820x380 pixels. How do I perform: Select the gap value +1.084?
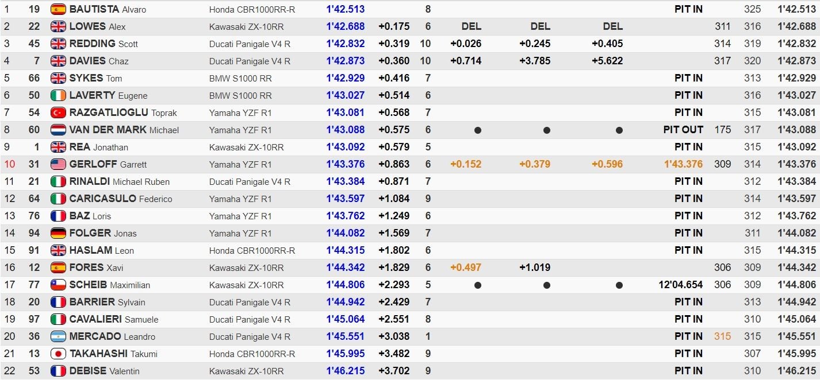point(394,199)
